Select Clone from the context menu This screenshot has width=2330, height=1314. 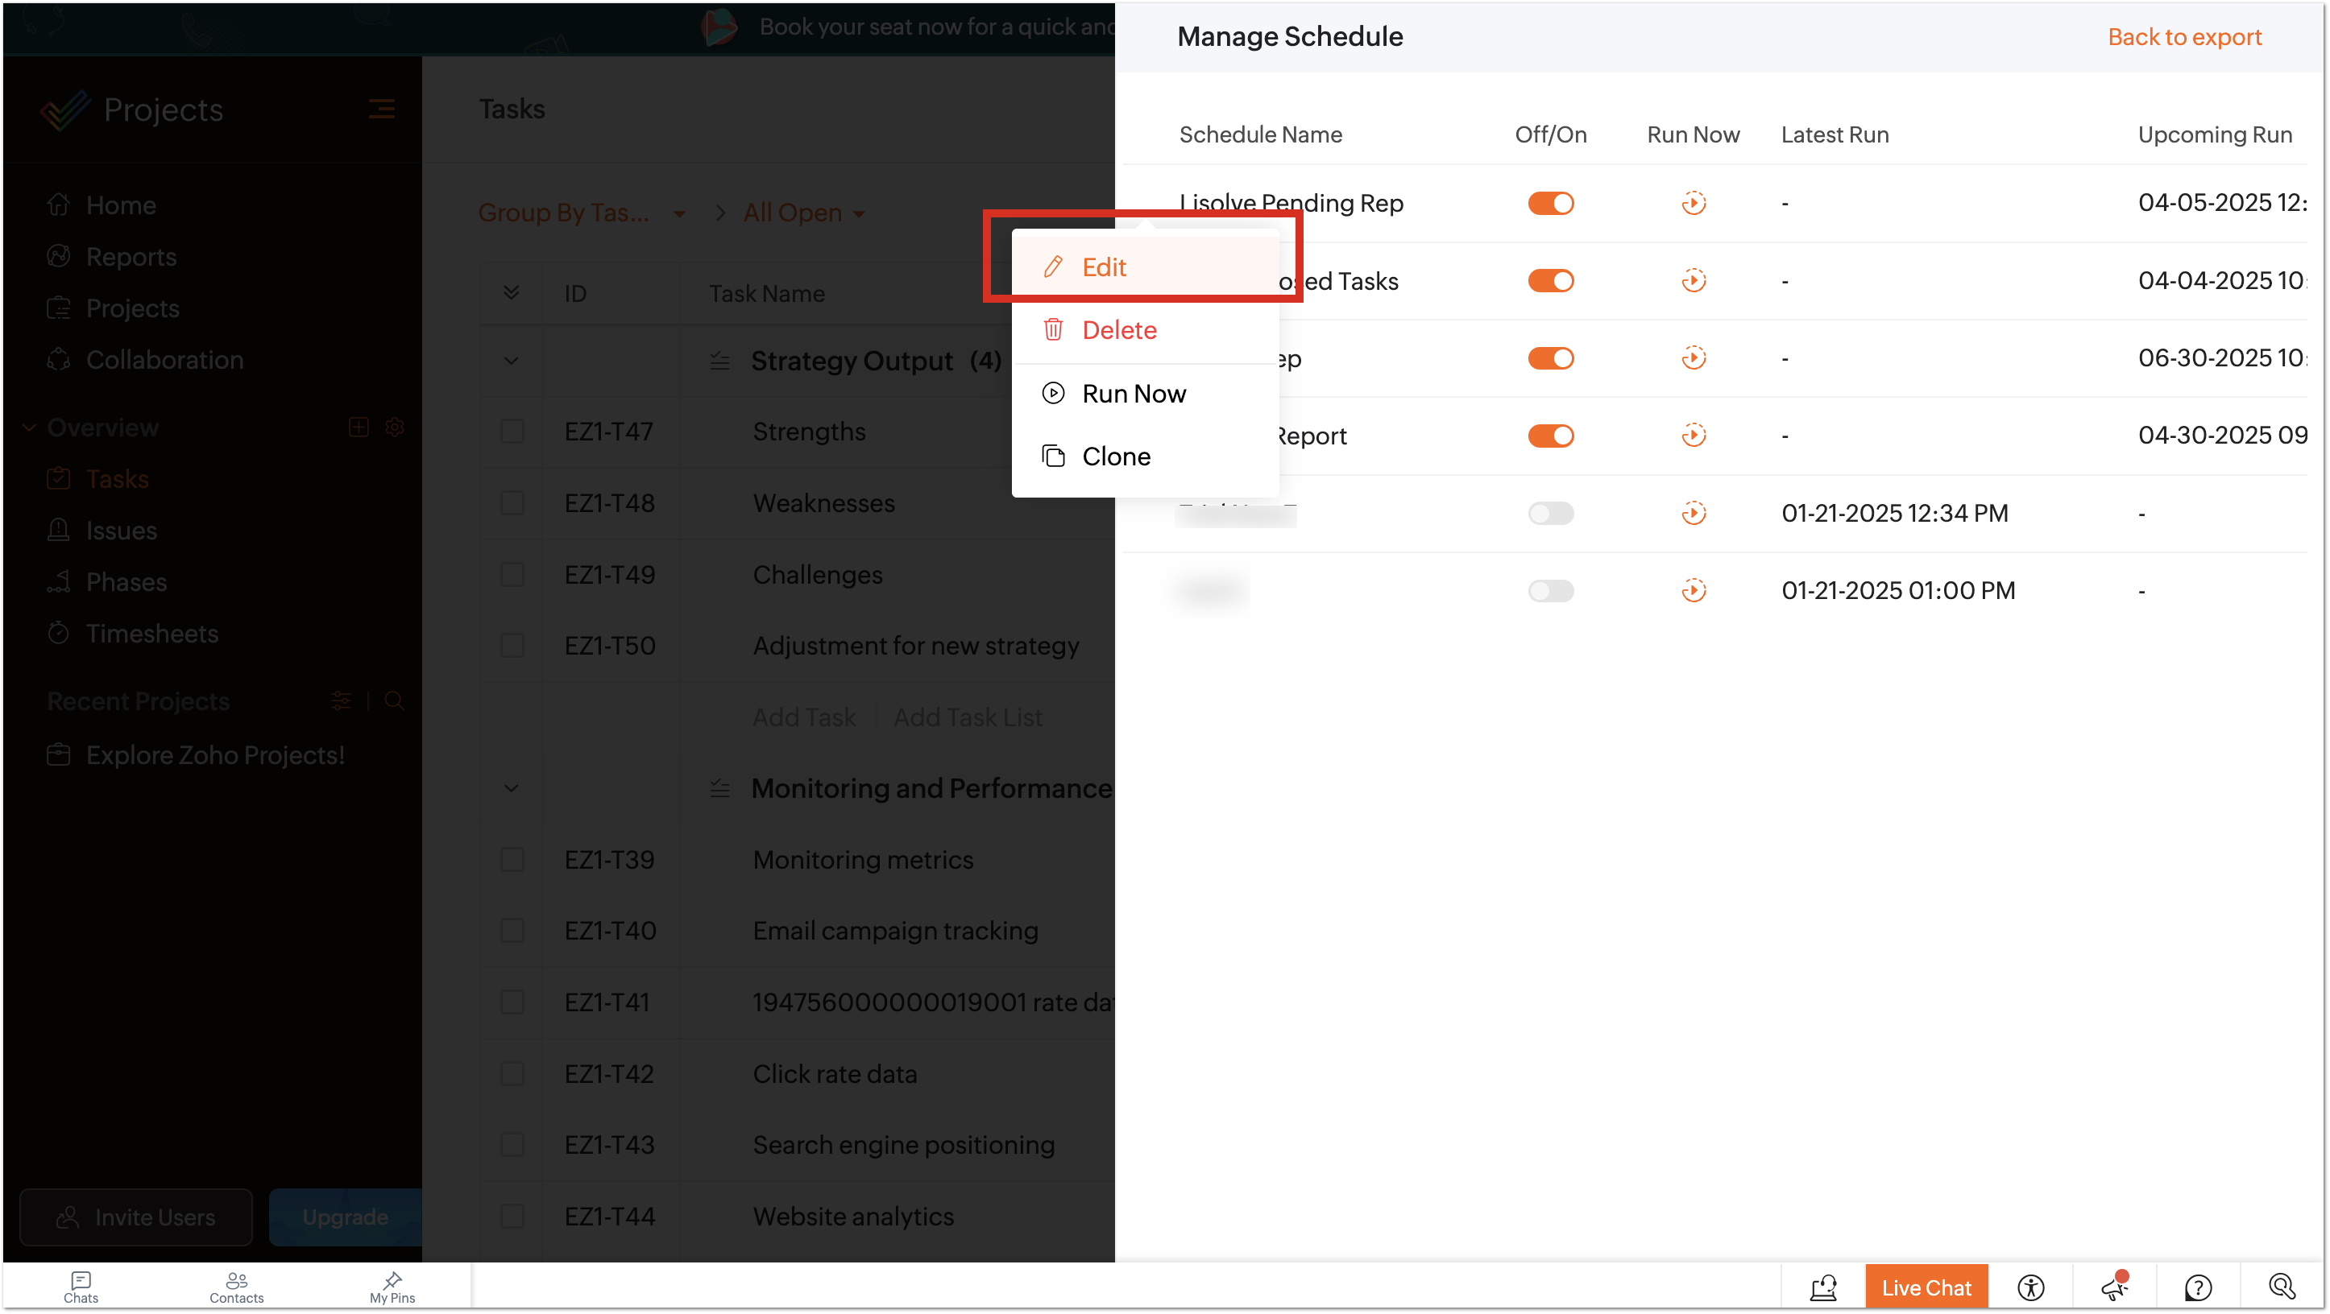pos(1115,457)
